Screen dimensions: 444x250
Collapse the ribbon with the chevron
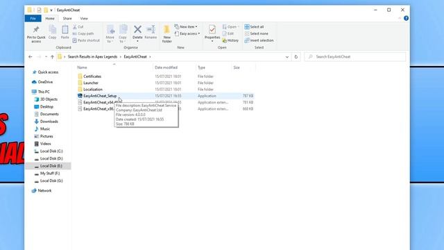(x=400, y=18)
